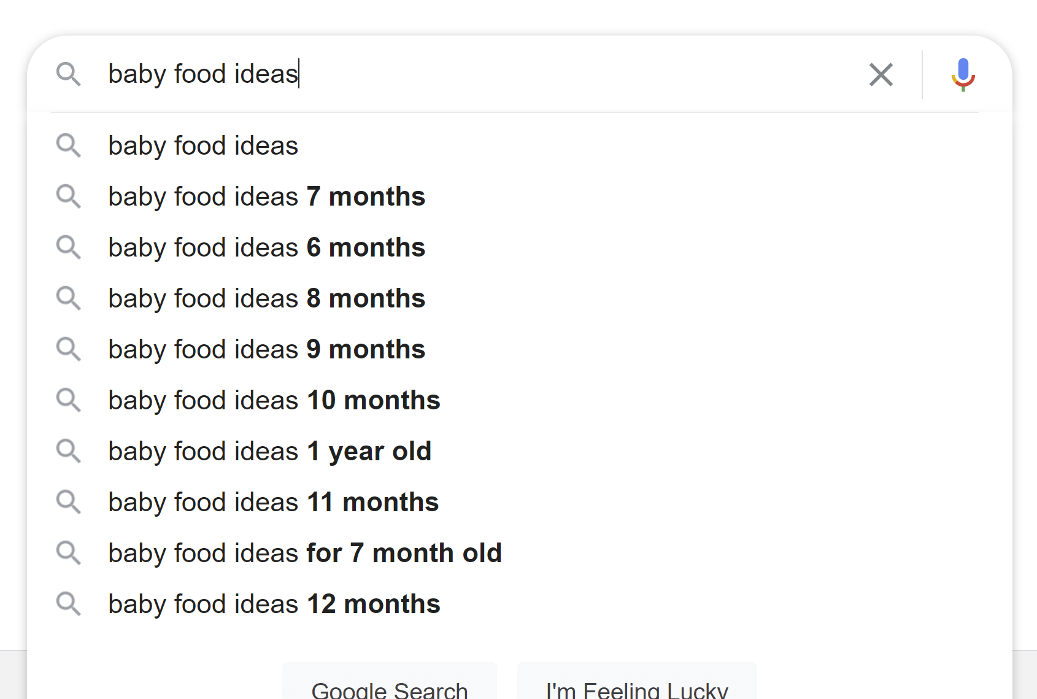The image size is (1037, 699).
Task: Select 'baby food ideas 1 year old'
Action: coord(269,452)
